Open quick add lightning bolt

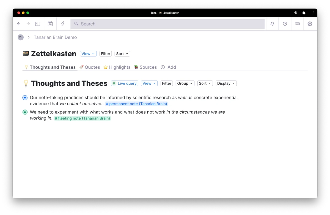[x=63, y=24]
